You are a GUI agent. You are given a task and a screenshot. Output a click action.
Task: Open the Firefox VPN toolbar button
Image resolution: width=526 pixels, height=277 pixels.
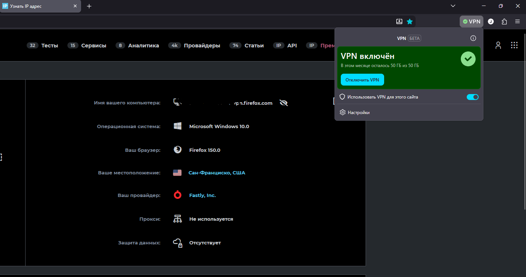click(x=472, y=21)
